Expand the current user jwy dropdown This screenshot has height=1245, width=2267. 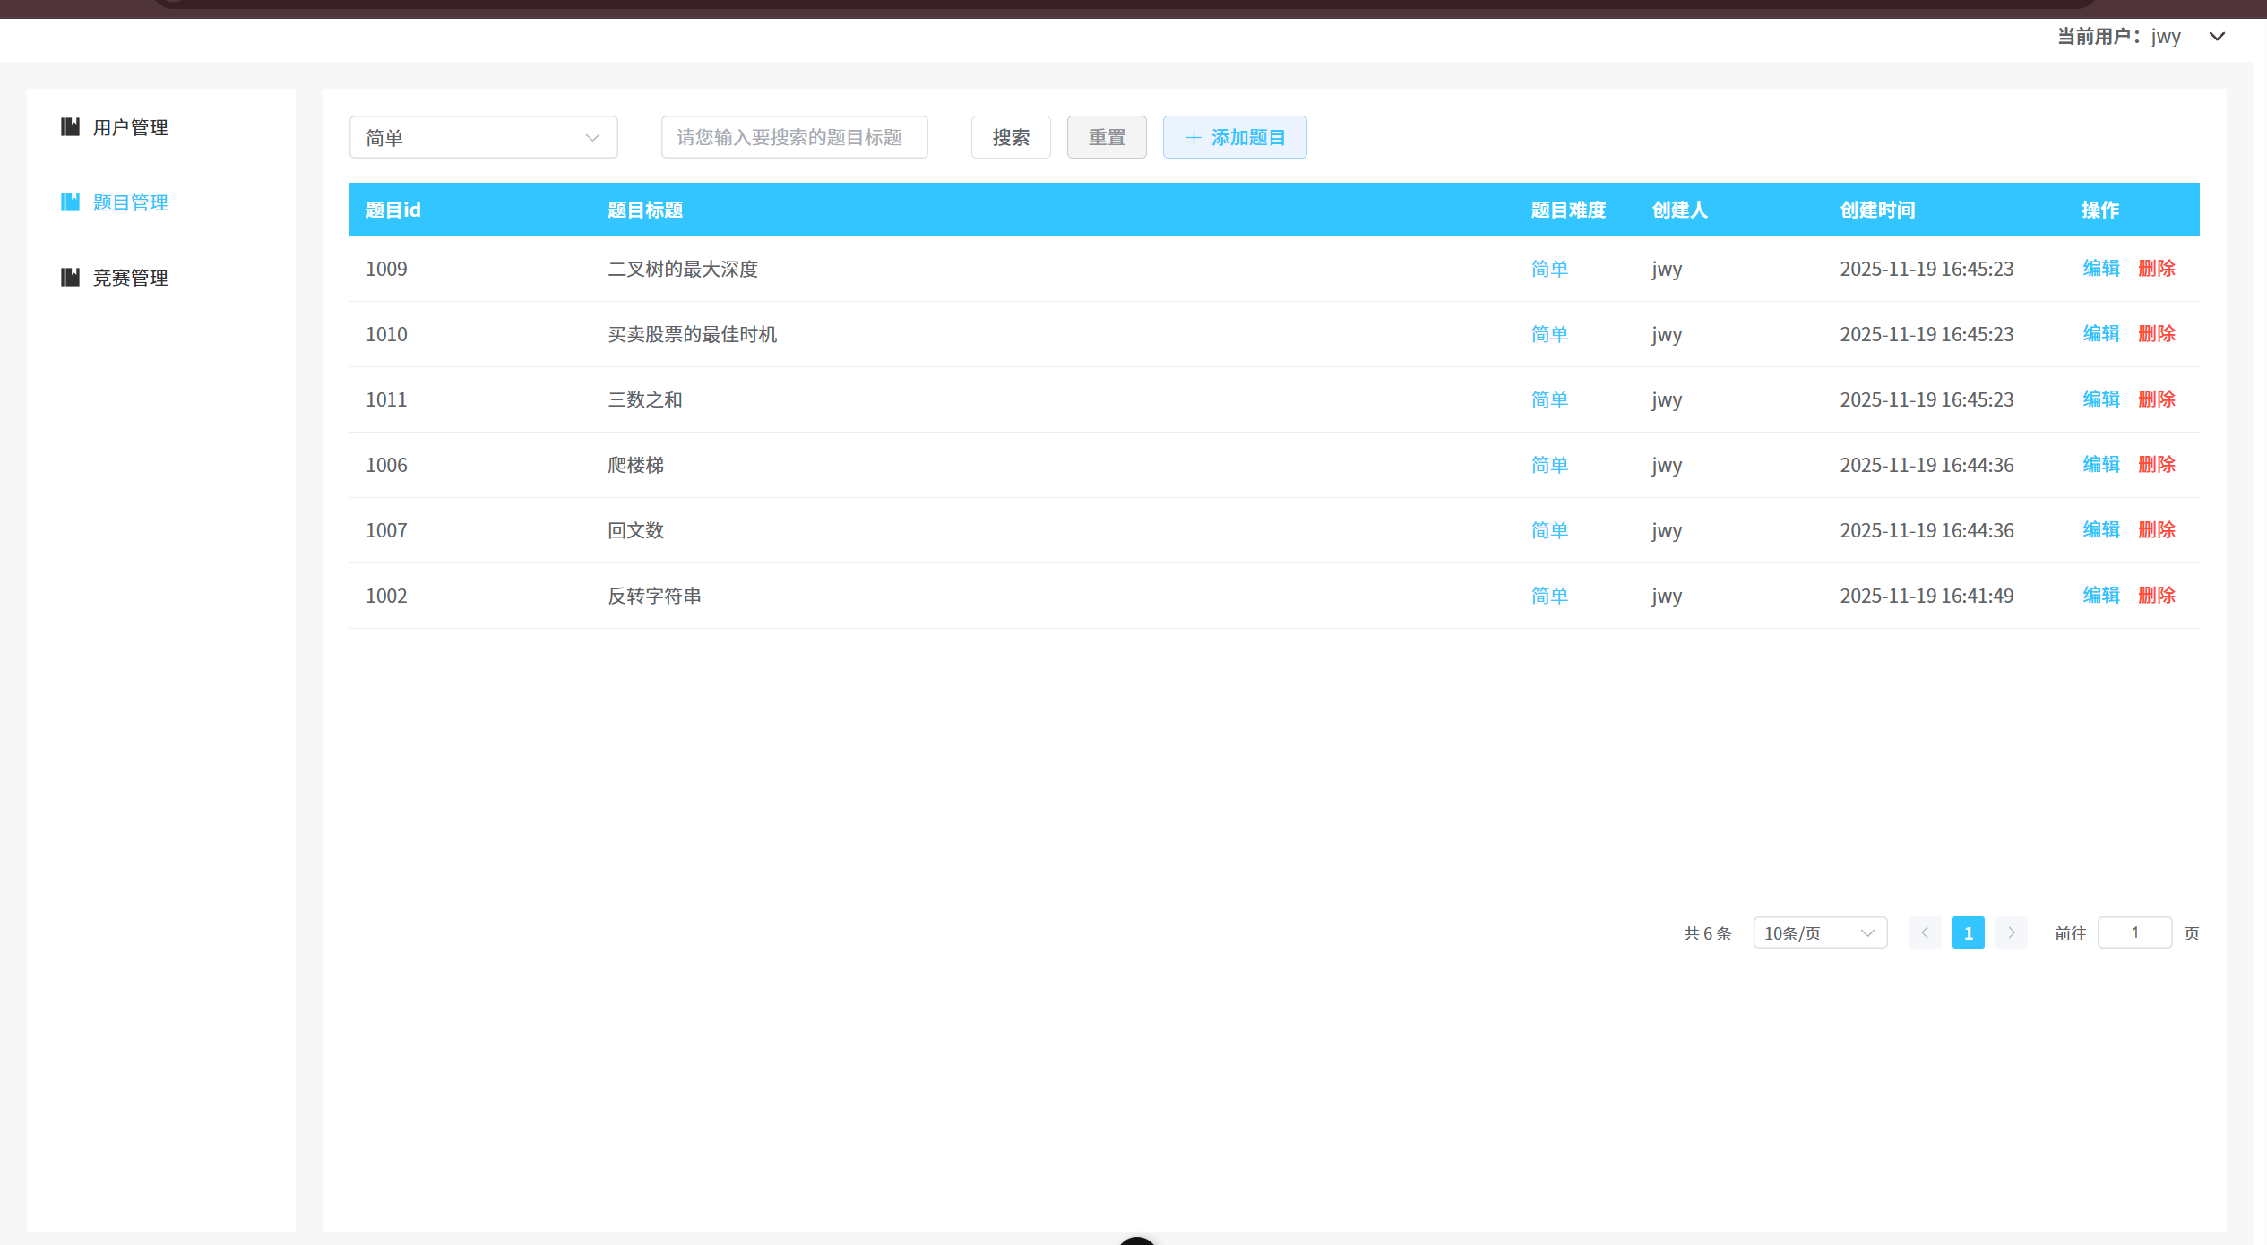click(x=2218, y=37)
